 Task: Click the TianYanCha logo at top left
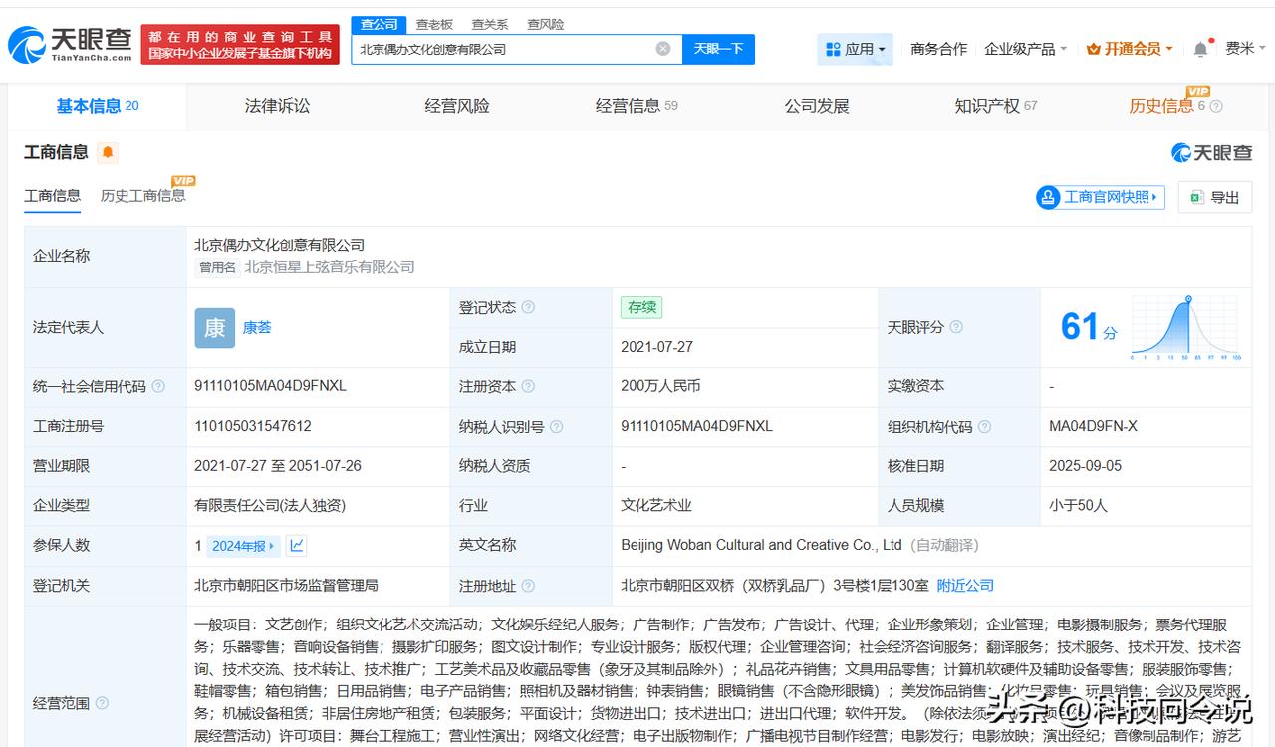click(70, 44)
